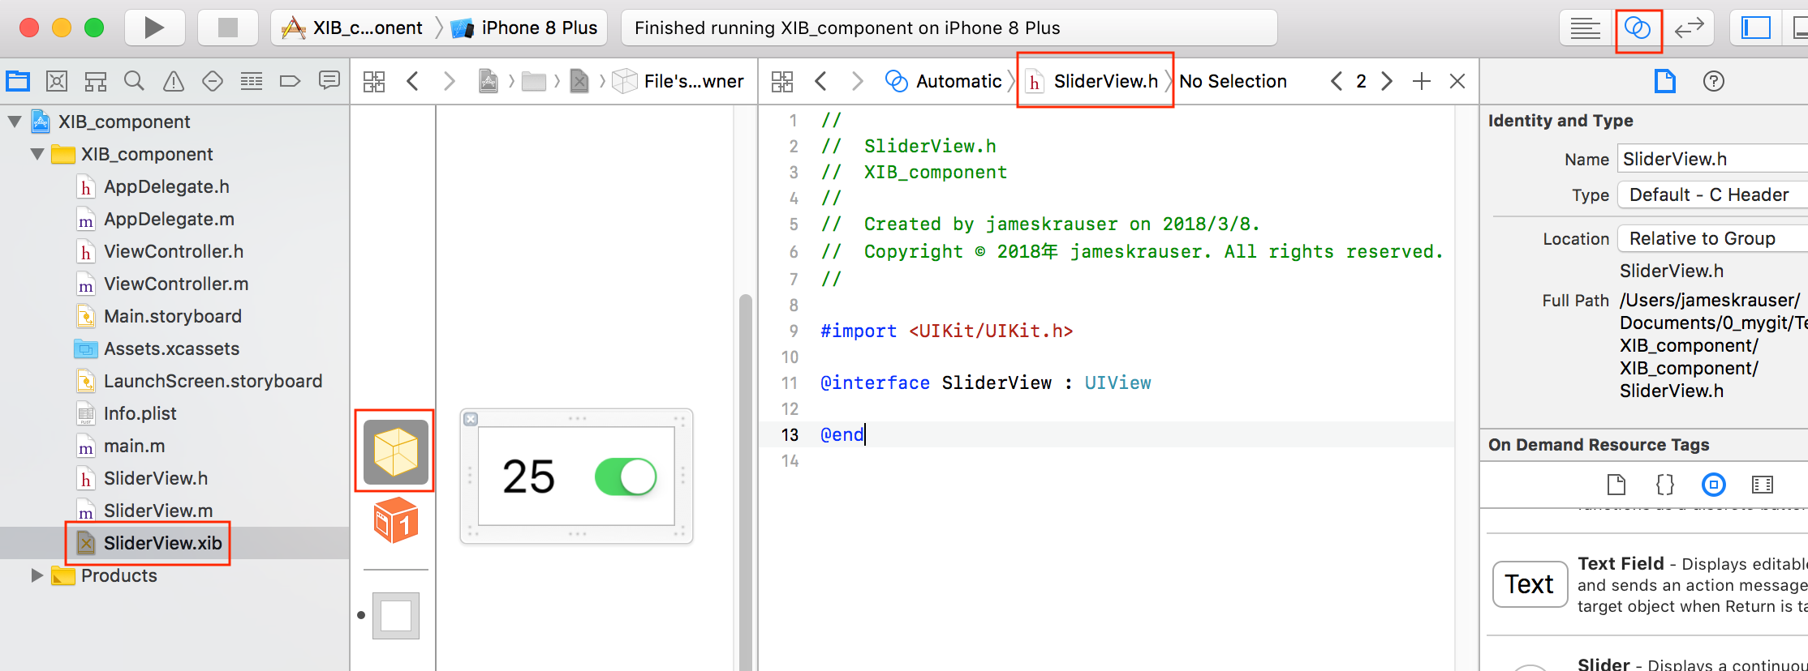Add a new assistant editor pane
The width and height of the screenshot is (1808, 671).
tap(1422, 81)
